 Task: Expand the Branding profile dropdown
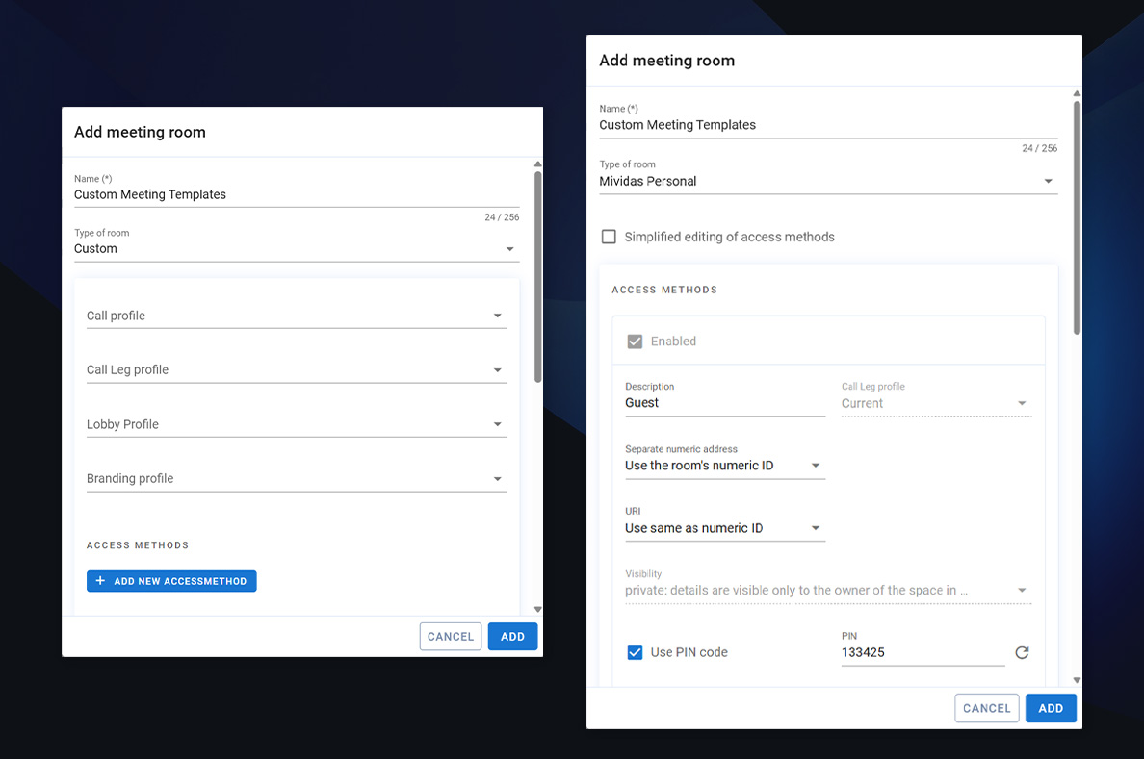click(296, 479)
